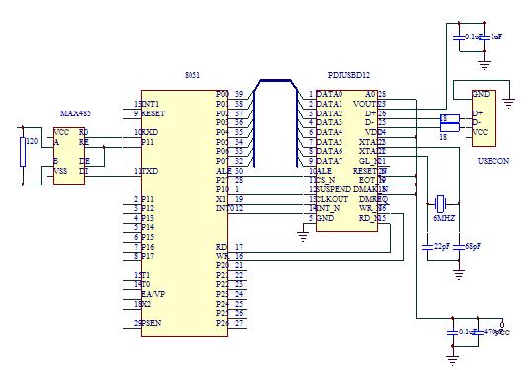
Task: Select the 22pF capacitor symbol
Action: [428, 247]
